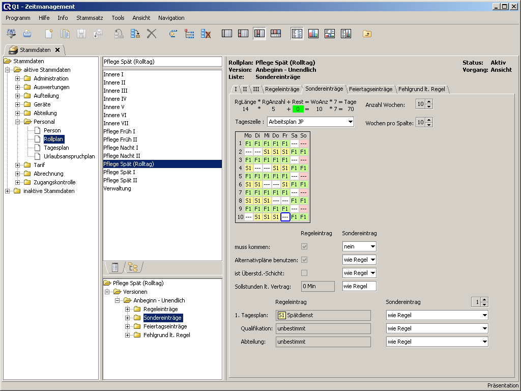Viewport: 521px width, 391px height.
Task: Switch to list view tab icon below list
Action: point(115,267)
